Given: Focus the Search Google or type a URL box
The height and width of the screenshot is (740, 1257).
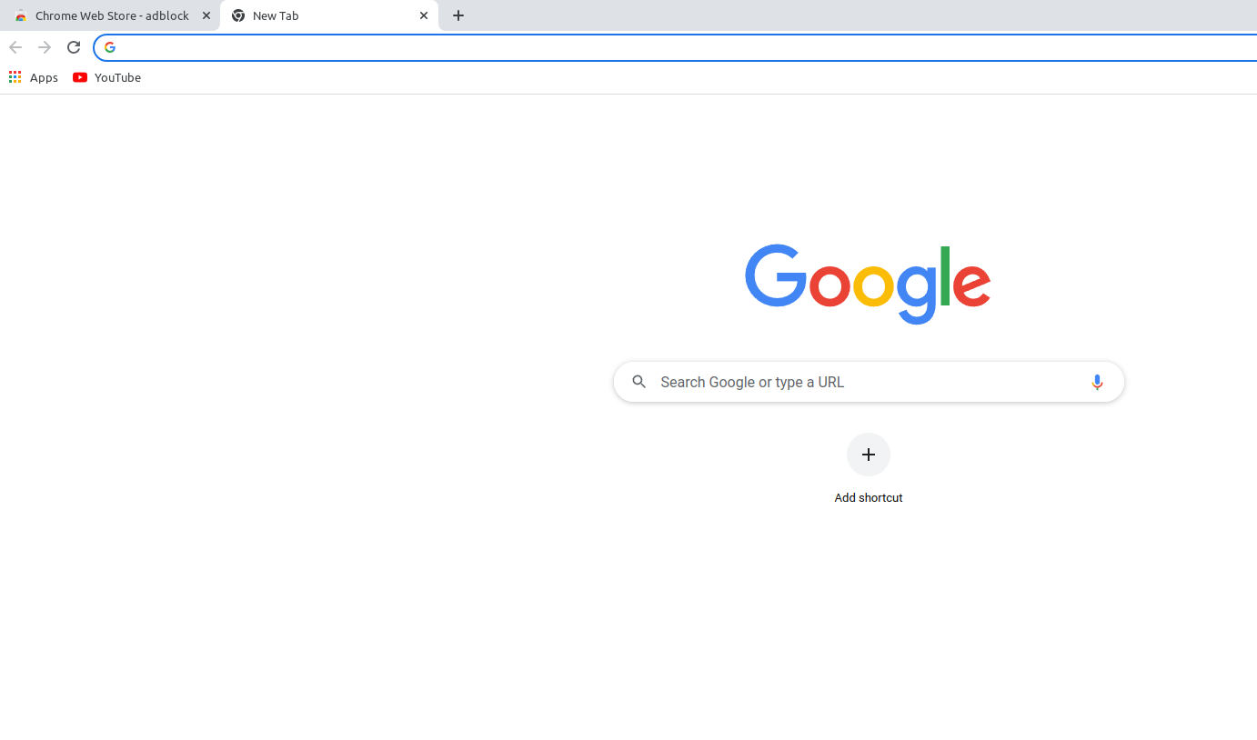Looking at the screenshot, I should coord(869,382).
